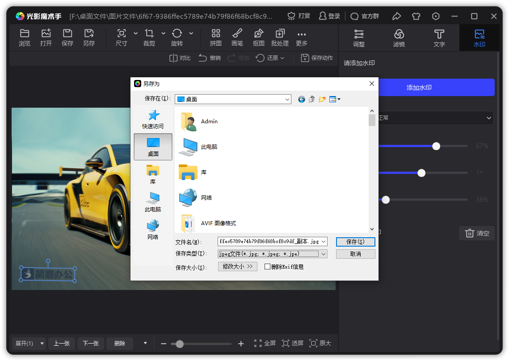Viewport: 509px width, 361px height.
Task: Switch to the 滤镜 filter tab
Action: click(x=399, y=38)
